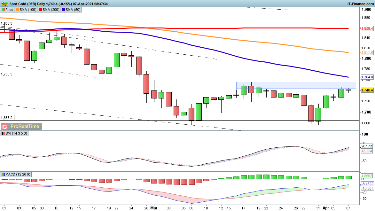Click the yellow 1,740.4 current price tag

click(367, 90)
